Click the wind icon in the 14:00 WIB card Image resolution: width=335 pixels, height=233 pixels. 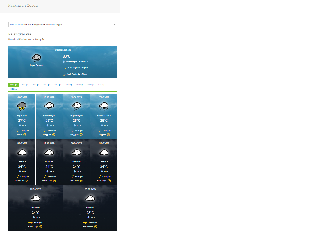pyautogui.click(x=17, y=130)
